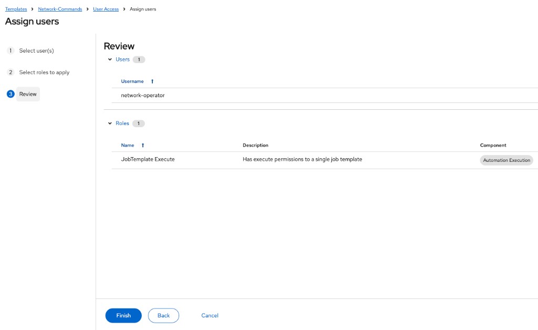Viewport: 538px width, 330px height.
Task: Select the network-operator username row
Action: [x=325, y=95]
